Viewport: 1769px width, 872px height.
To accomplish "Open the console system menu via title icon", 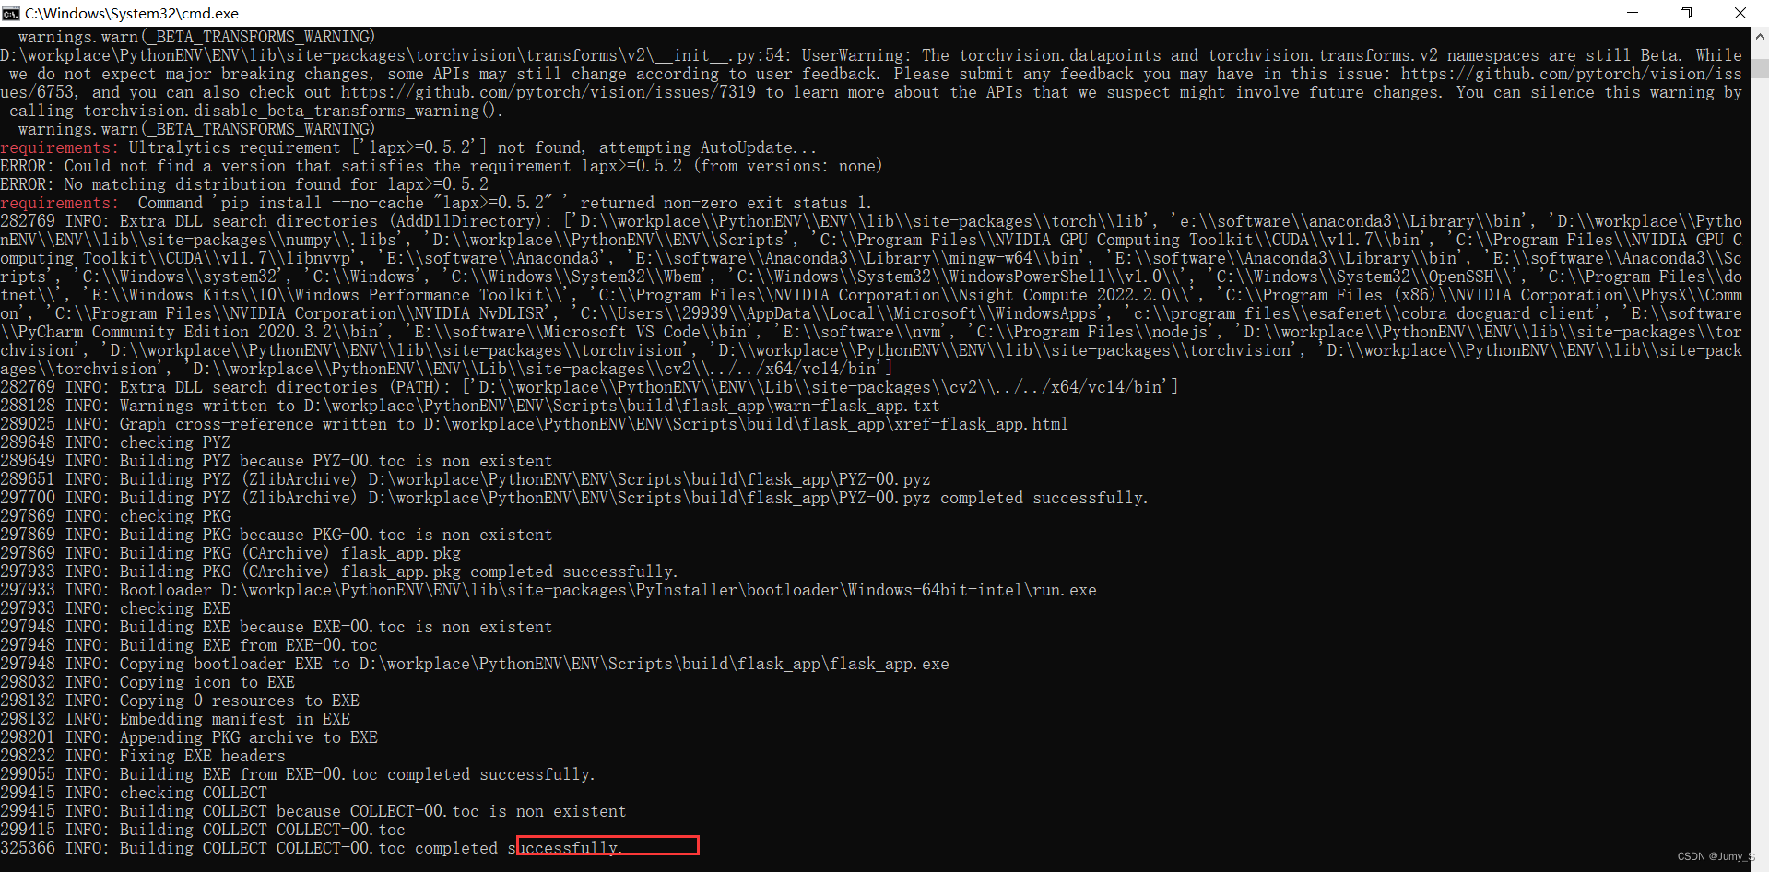I will [x=12, y=13].
